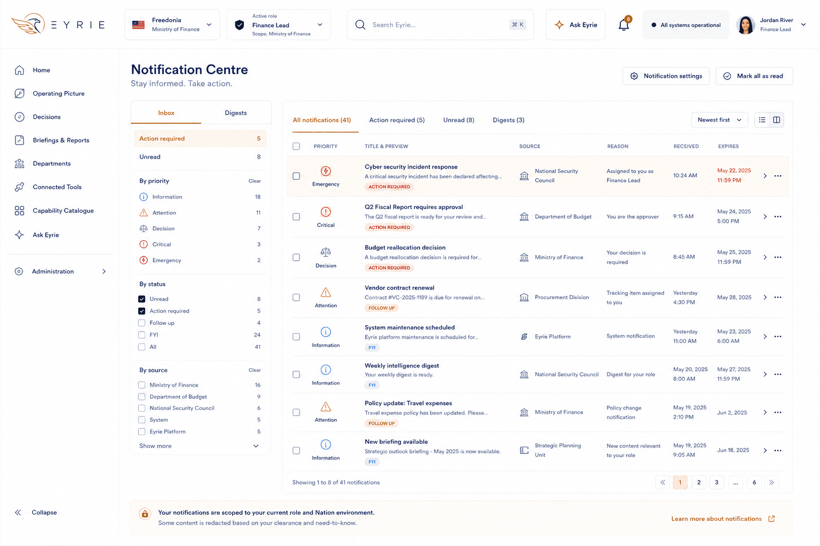Uncheck Action required status filter
Viewport: 820px width, 546px height.
[x=141, y=311]
